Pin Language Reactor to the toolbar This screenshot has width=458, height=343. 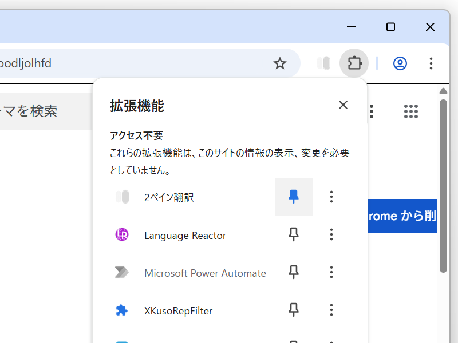point(293,234)
